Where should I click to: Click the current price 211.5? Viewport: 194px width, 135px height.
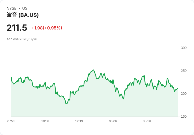coord(17,28)
